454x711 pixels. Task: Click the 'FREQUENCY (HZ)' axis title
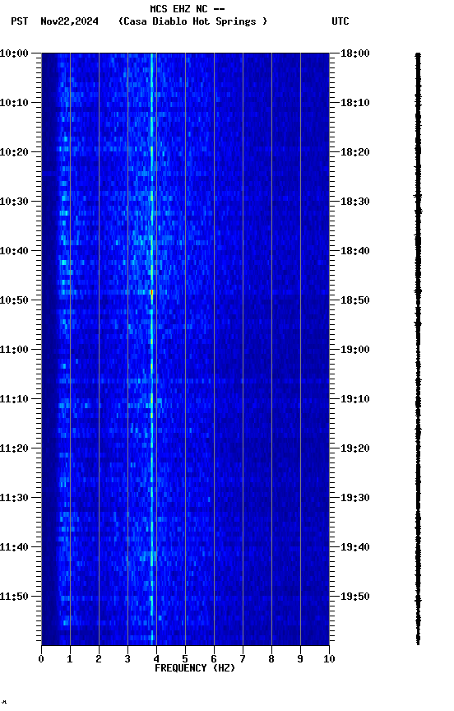click(x=195, y=668)
